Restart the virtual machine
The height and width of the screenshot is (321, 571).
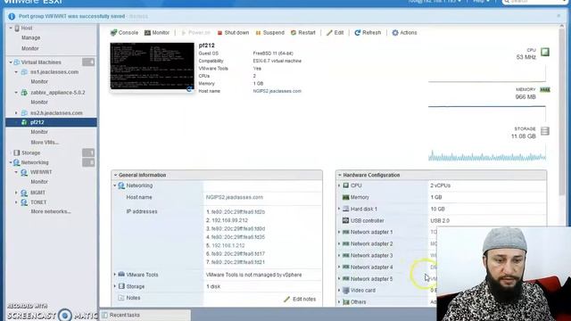pyautogui.click(x=303, y=33)
